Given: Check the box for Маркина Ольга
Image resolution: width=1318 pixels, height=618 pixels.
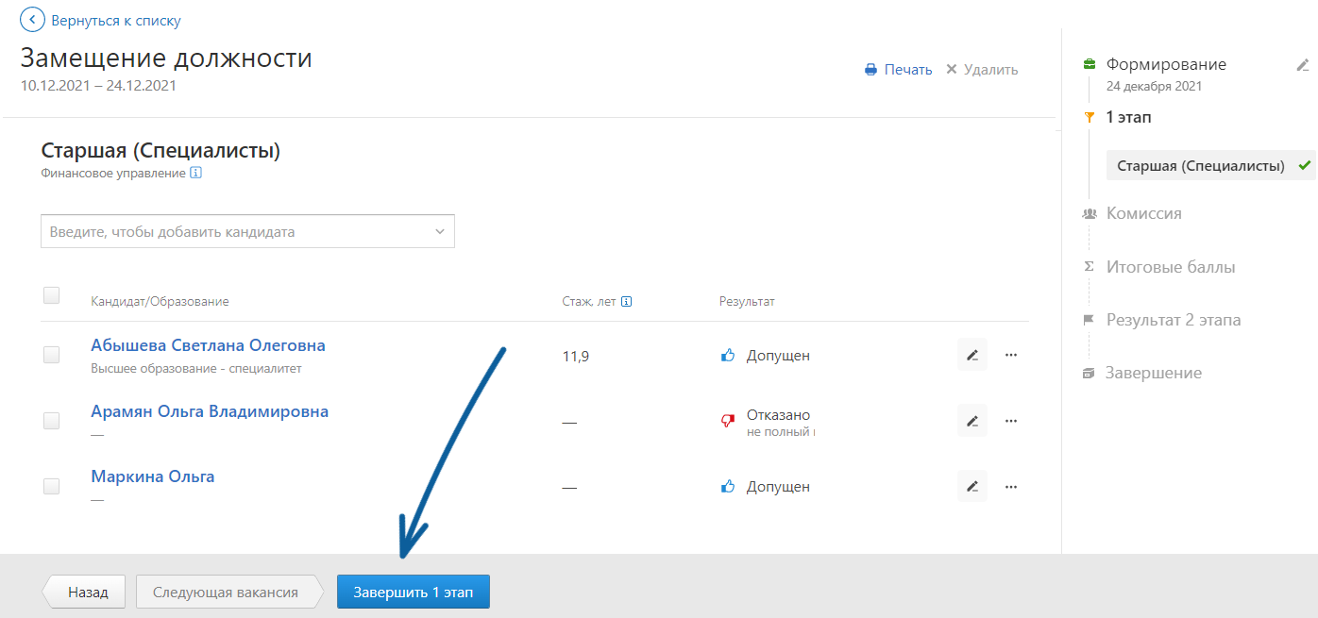Looking at the screenshot, I should tap(52, 487).
